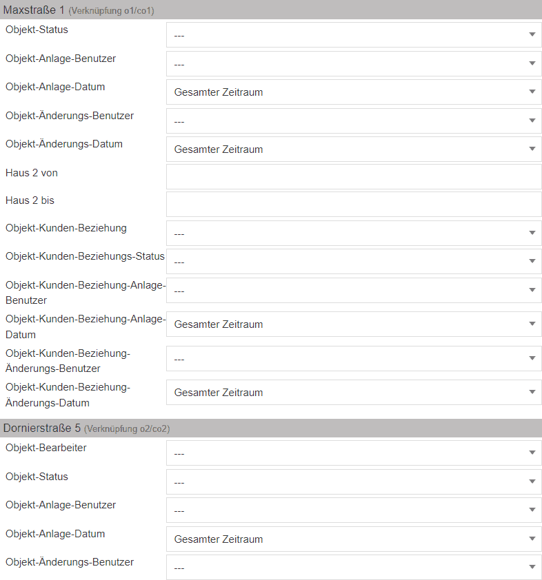Expand Objekt-Änderungs-Benutzer dropdown under Dornierstraße 5
542x580 pixels.
pos(353,568)
